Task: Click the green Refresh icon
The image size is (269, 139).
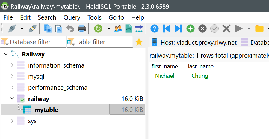Action: pos(98,29)
